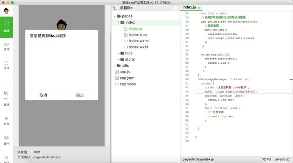Click the scrollbar marker at editor right edge
The image size is (293, 163).
pos(291,79)
